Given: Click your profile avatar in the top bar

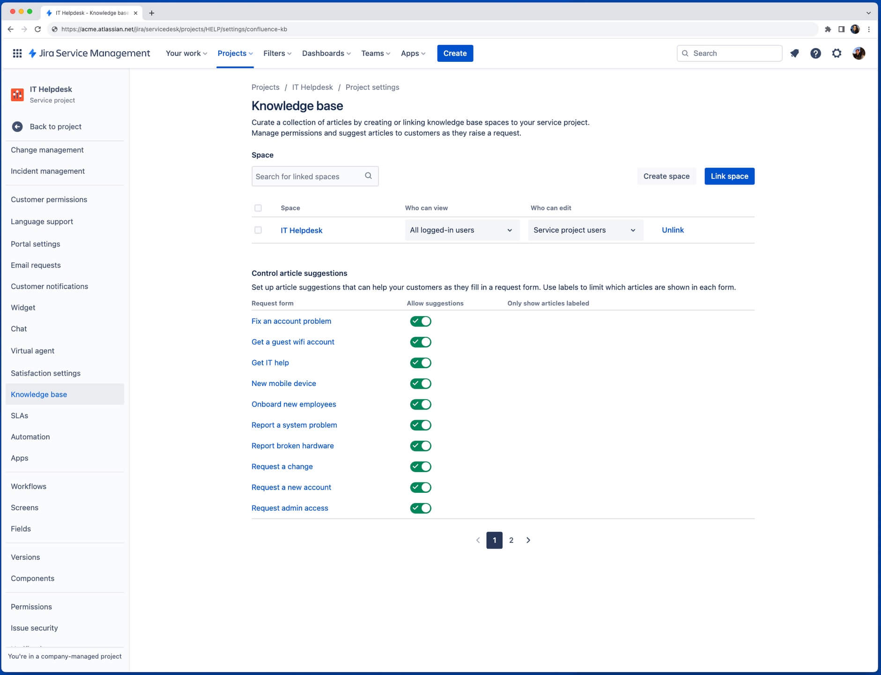Looking at the screenshot, I should 859,53.
